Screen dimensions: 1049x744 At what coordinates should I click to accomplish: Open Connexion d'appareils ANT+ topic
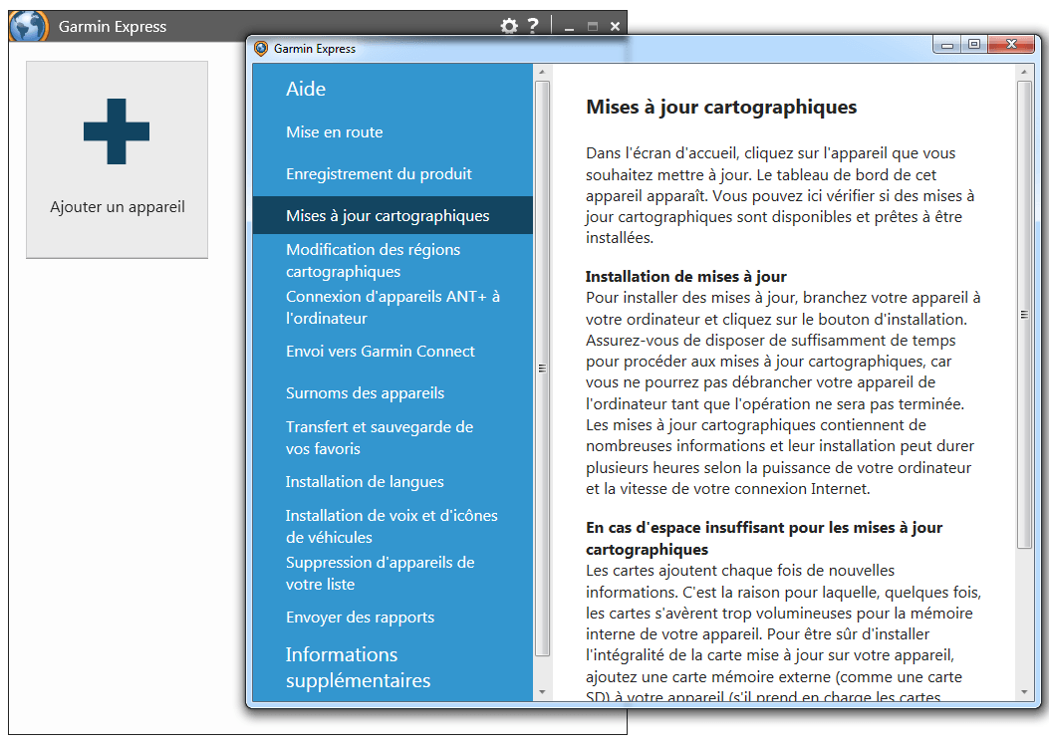coord(393,307)
